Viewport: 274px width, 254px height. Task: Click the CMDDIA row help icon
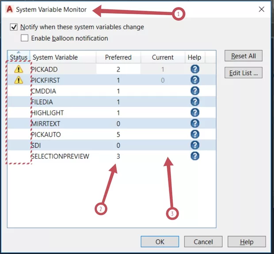194,91
